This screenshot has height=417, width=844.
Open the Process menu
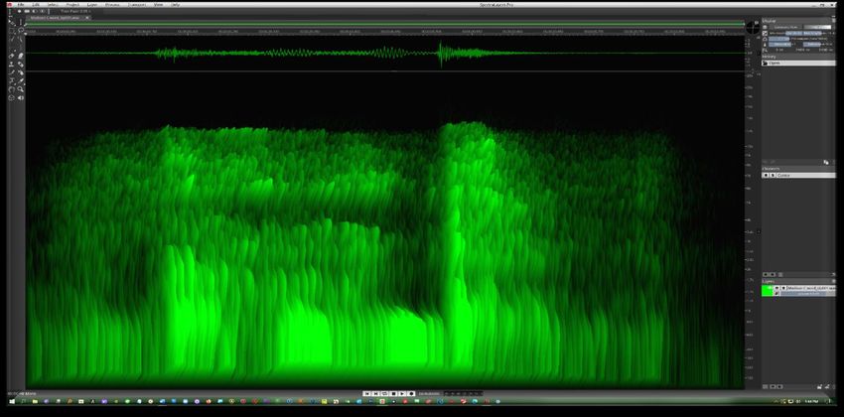(112, 4)
